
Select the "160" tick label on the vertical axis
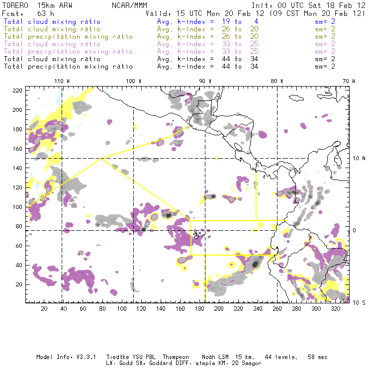tap(17, 149)
